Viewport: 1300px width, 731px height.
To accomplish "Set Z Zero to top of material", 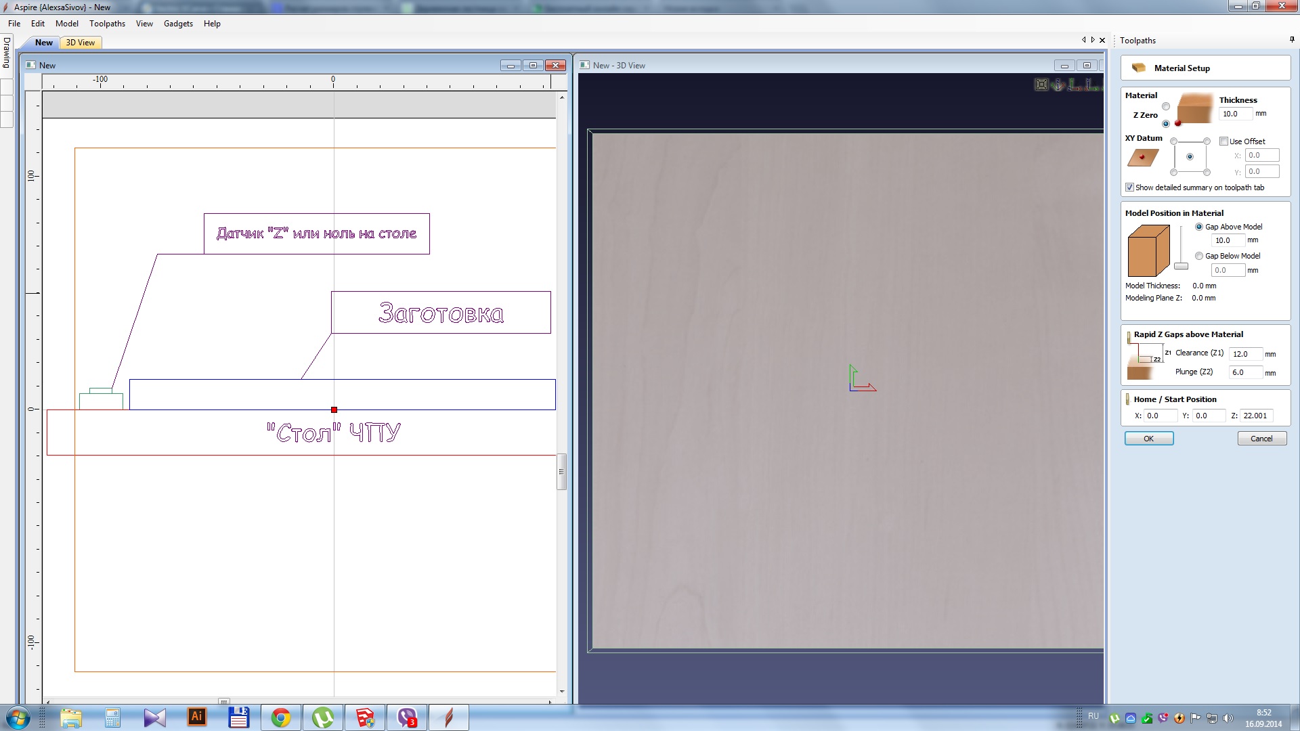I will pyautogui.click(x=1166, y=106).
